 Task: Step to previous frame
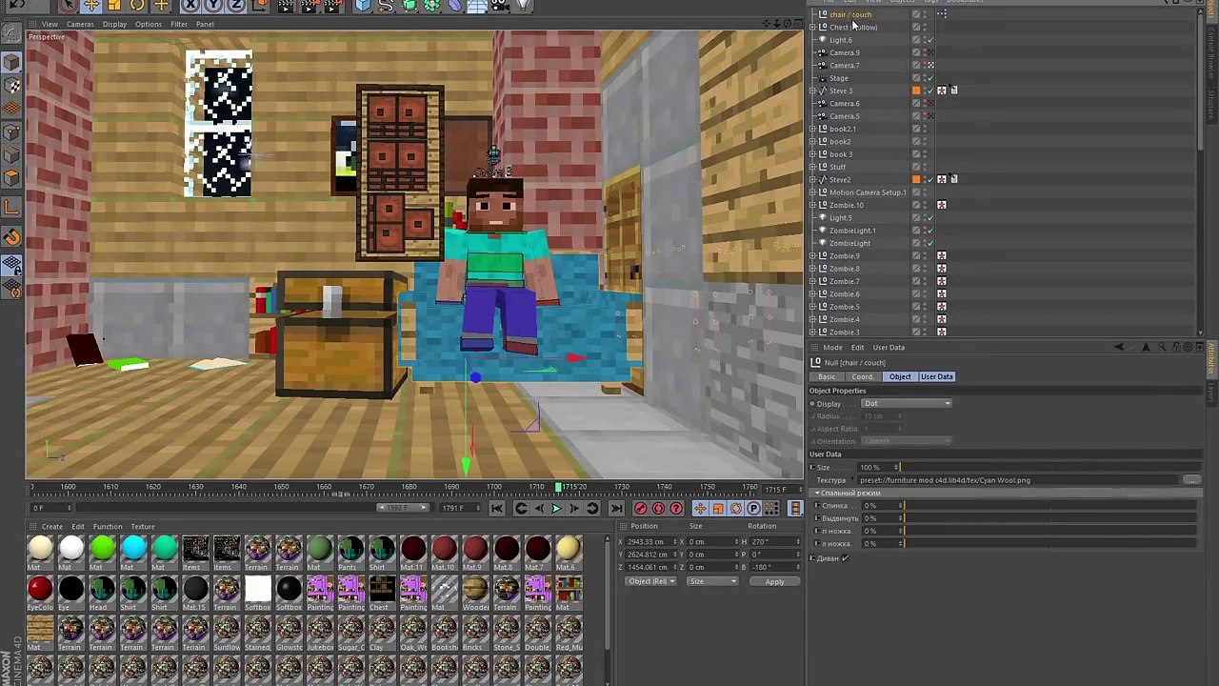pyautogui.click(x=539, y=509)
